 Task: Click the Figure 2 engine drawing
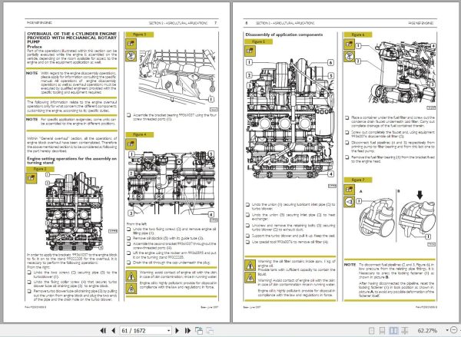(x=74, y=211)
